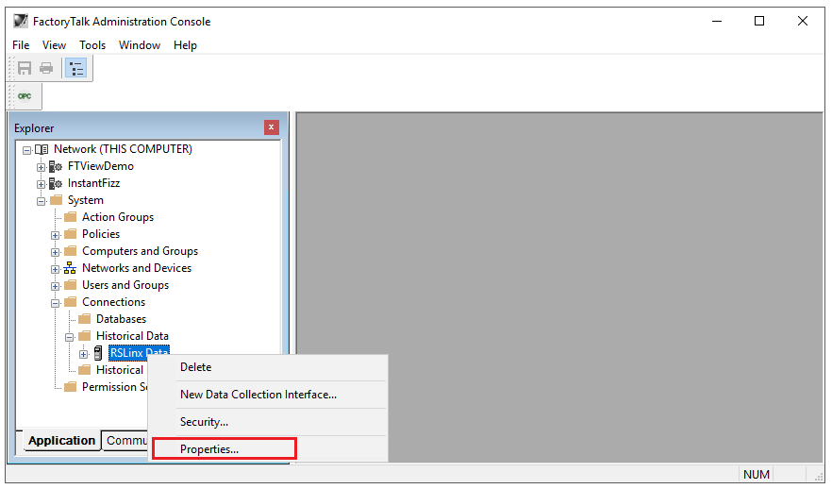This screenshot has height=489, width=832.
Task: Expand Computers and Groups
Action: pos(55,252)
